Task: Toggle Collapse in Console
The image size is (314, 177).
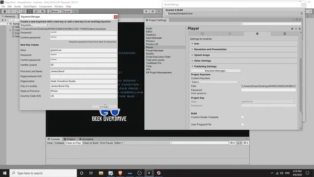Action: (x=59, y=143)
